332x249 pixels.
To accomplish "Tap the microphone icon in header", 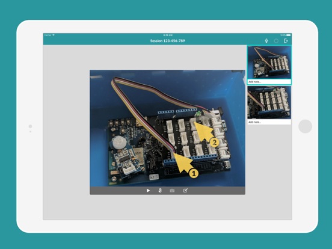I will coord(266,41).
